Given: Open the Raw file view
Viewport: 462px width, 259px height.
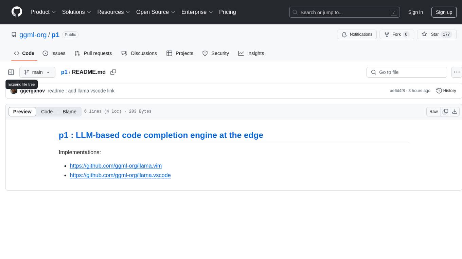Looking at the screenshot, I should pyautogui.click(x=433, y=112).
